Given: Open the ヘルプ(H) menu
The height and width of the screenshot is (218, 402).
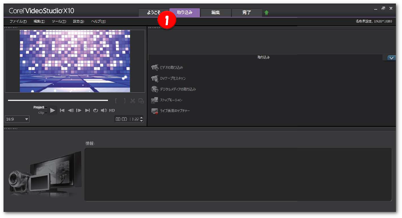Looking at the screenshot, I should (98, 21).
